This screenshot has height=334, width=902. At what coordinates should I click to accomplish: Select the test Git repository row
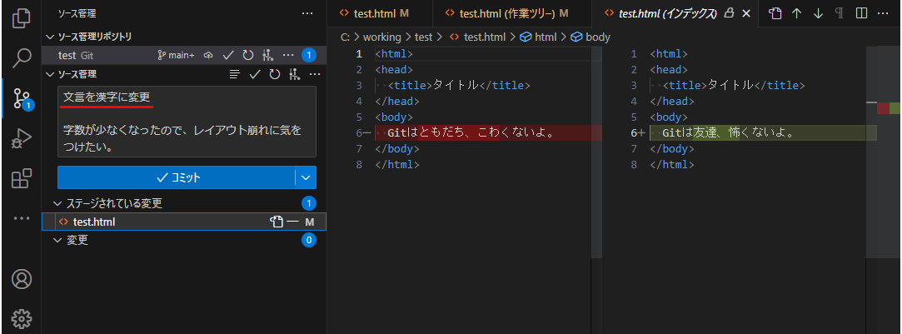(x=184, y=55)
